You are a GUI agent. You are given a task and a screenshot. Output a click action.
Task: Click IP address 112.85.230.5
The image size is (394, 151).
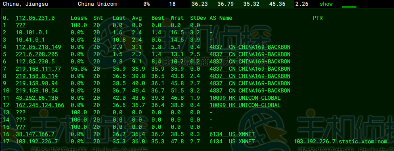tap(35, 61)
